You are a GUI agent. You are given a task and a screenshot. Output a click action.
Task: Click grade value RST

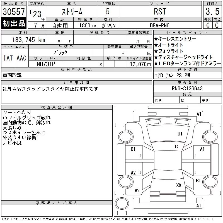click(x=160, y=11)
